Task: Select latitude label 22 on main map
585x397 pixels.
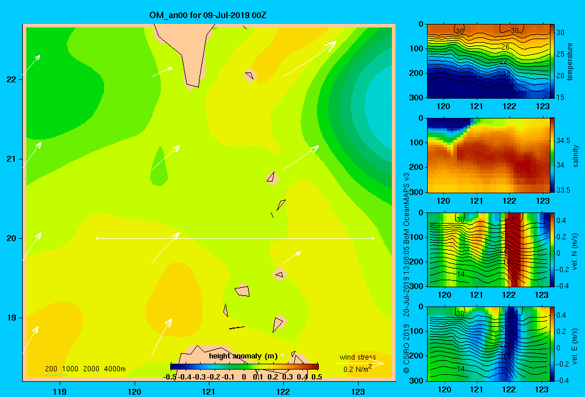Action: pyautogui.click(x=11, y=79)
